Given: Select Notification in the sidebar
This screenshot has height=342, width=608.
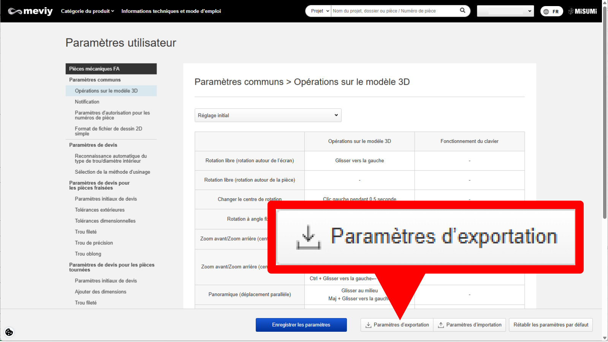Looking at the screenshot, I should 87,102.
